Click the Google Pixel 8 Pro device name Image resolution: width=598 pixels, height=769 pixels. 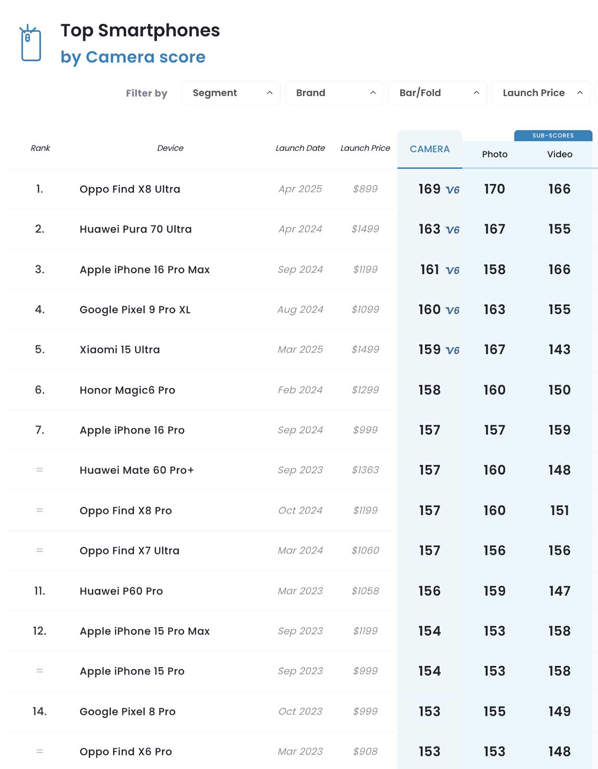[x=127, y=711]
